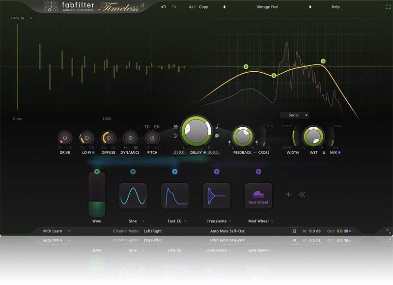Screen dimensions: 393x285
Task: Click the first pitch overlap circles icon
Action: [147, 127]
